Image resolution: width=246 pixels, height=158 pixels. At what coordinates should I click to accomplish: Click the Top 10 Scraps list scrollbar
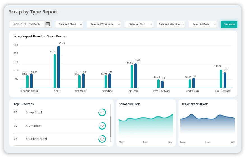coord(111,126)
